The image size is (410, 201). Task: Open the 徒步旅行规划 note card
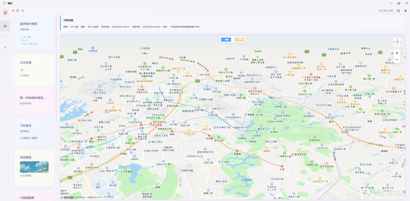pyautogui.click(x=34, y=33)
